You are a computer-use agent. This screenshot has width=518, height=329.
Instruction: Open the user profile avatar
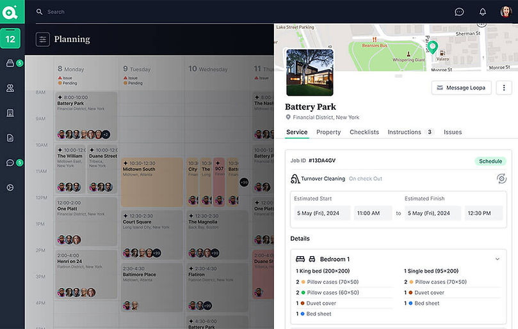[x=506, y=11]
